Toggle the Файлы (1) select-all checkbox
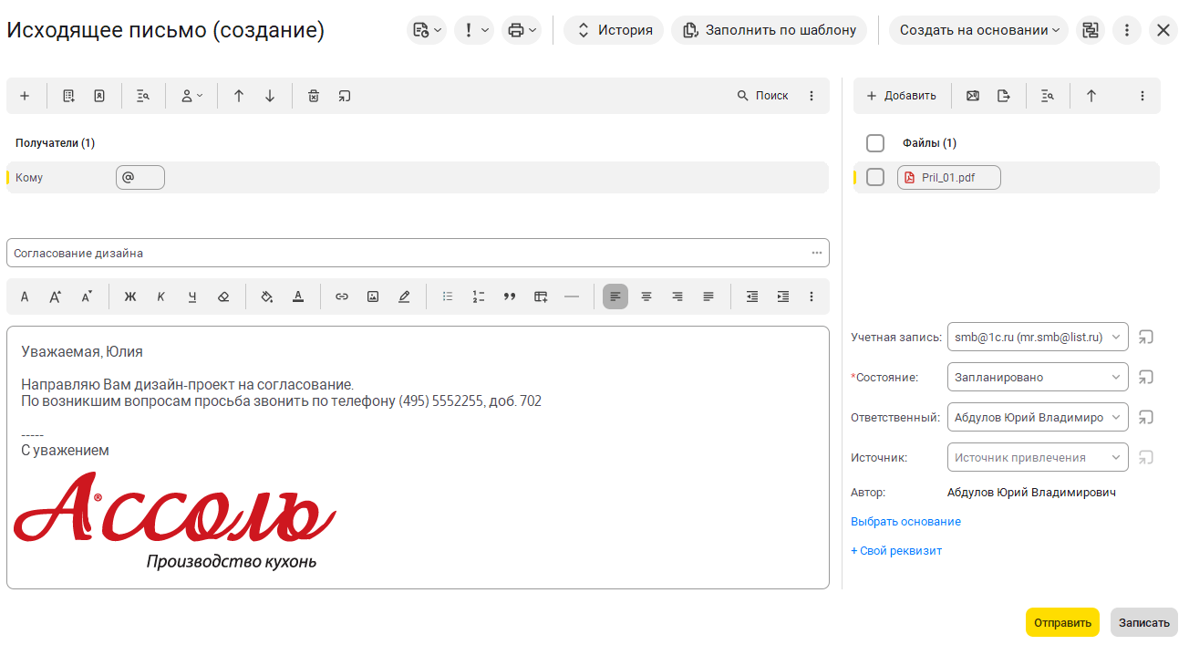1189x645 pixels. pos(875,143)
